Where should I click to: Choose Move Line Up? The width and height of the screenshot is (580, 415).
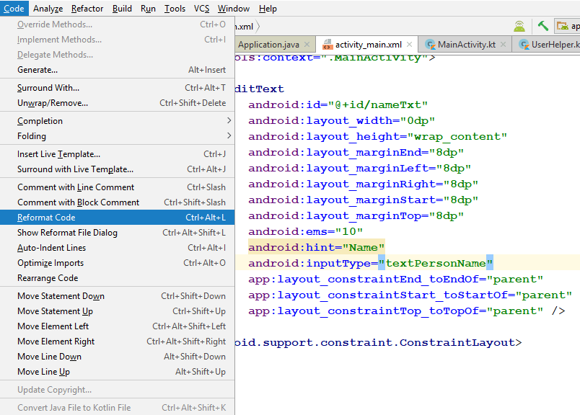click(x=118, y=372)
